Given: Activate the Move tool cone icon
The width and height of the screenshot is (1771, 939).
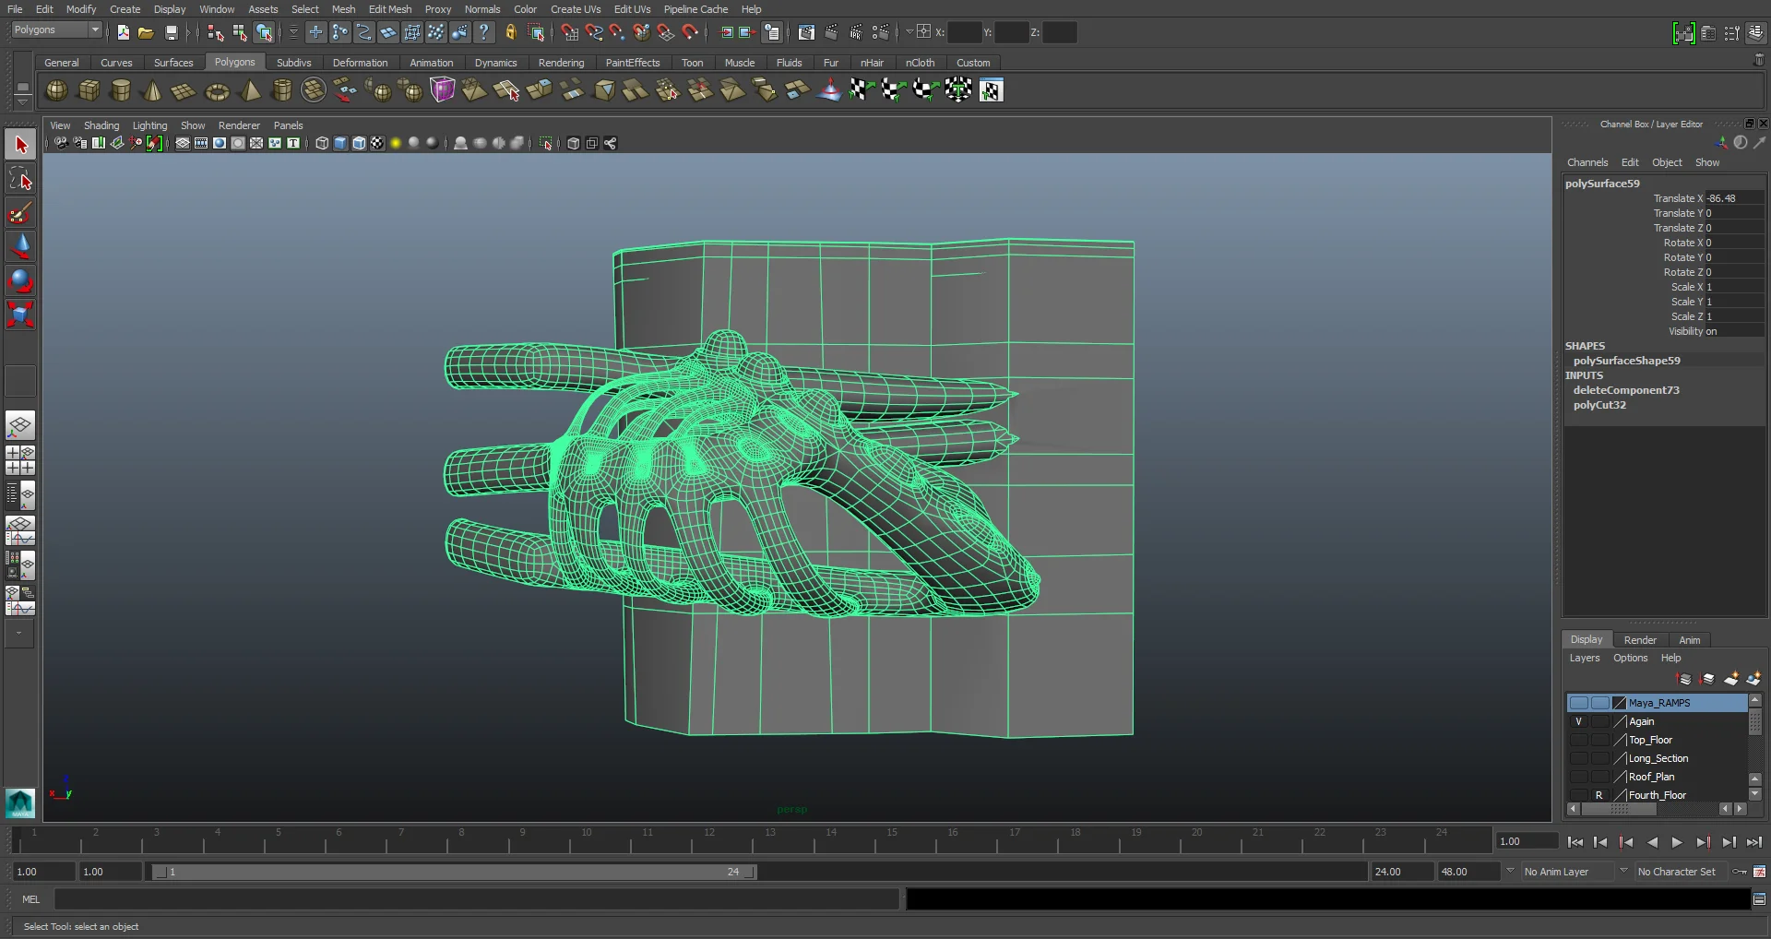Looking at the screenshot, I should coord(20,246).
